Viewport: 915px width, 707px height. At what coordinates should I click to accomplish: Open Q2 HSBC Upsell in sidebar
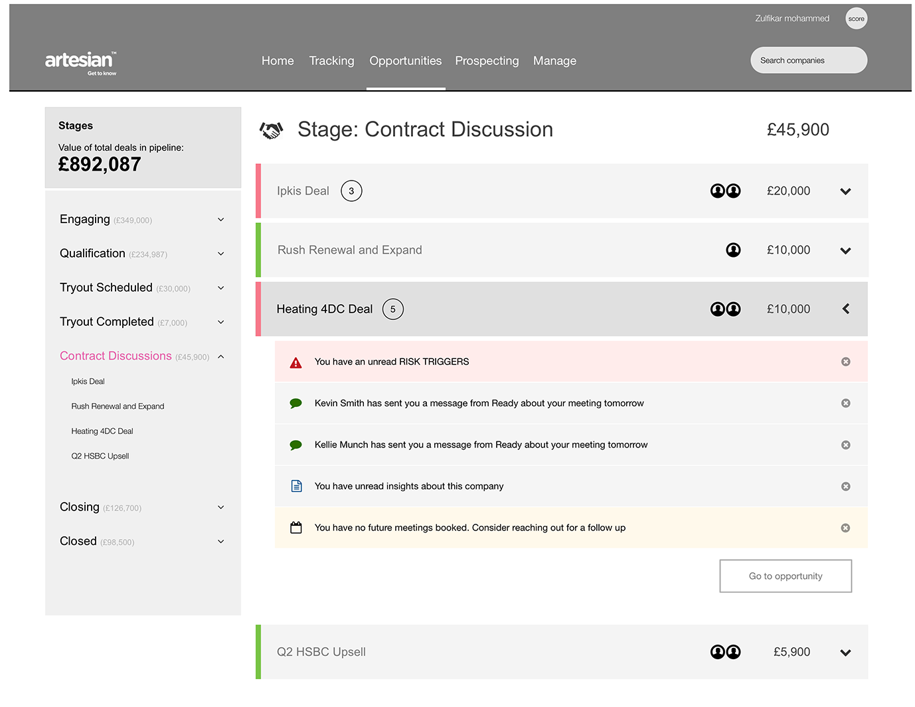tap(100, 456)
